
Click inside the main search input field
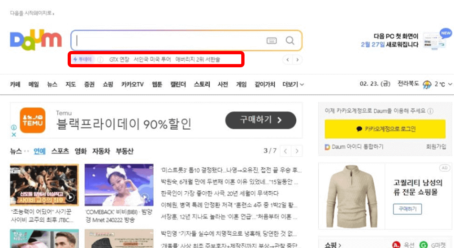tap(163, 40)
